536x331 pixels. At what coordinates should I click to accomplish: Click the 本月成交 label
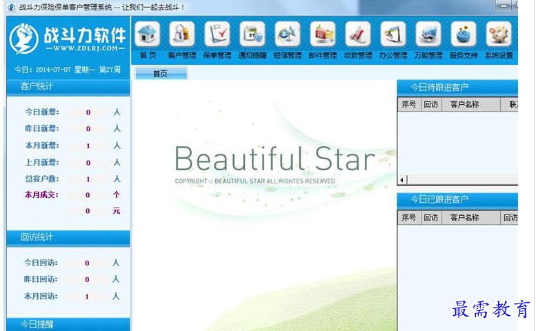coord(41,195)
